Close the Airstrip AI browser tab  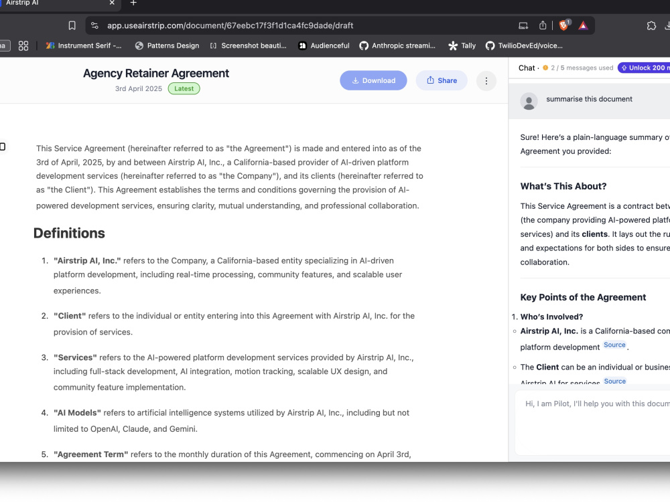[112, 3]
